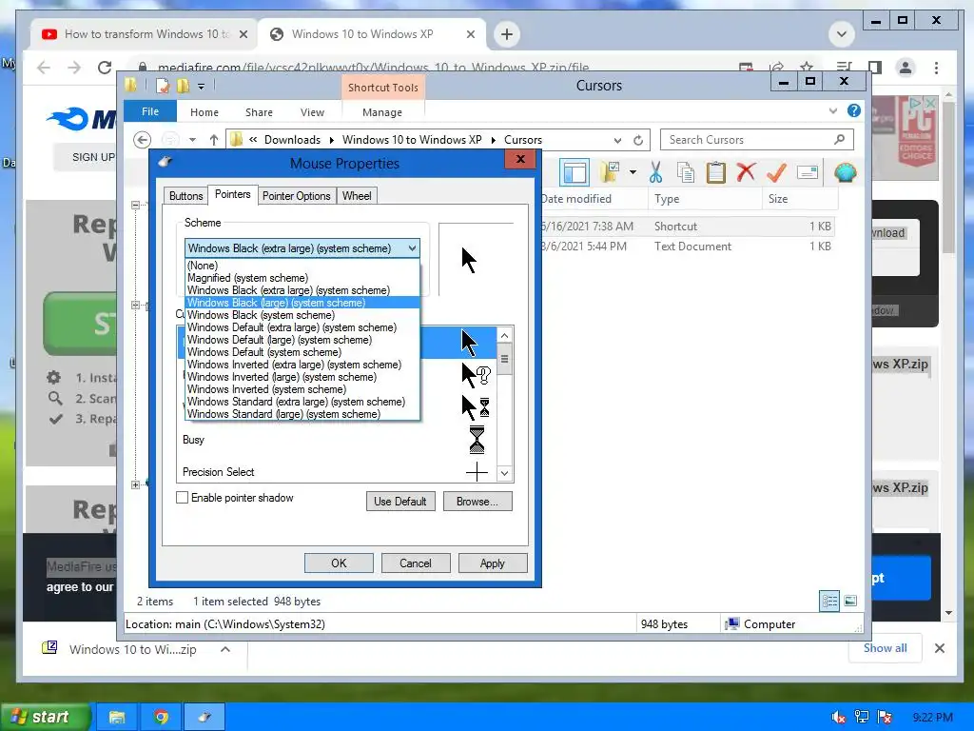Screen dimensions: 974x731
Task: Open the Share ribbon tab
Action: [259, 112]
